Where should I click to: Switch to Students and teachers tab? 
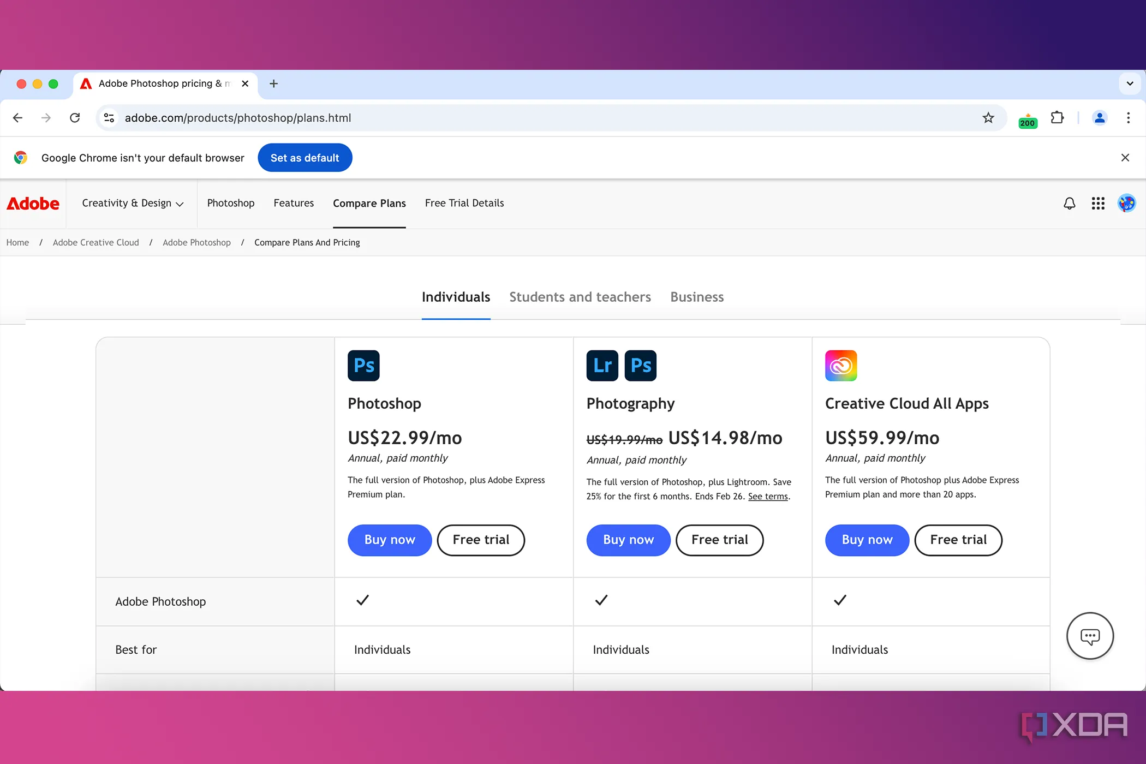[580, 297]
